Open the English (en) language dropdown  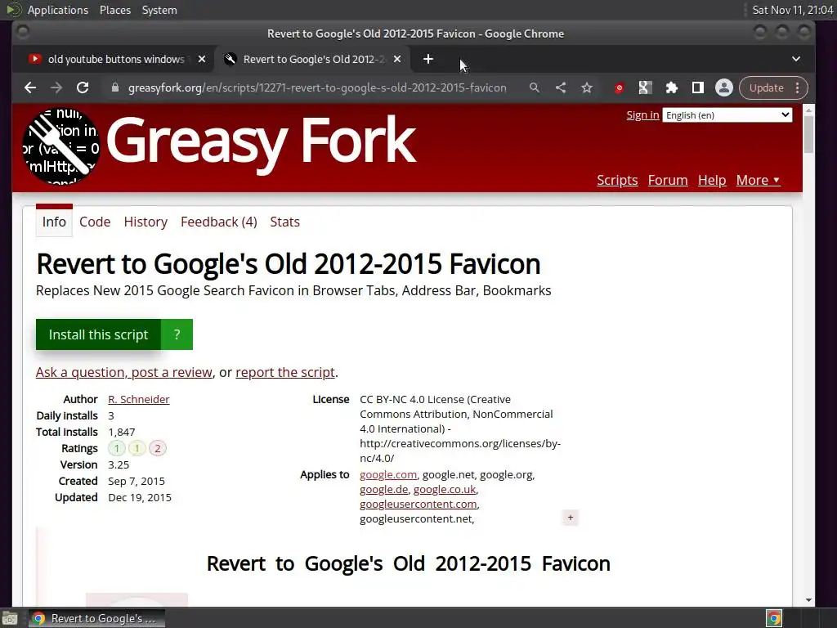pyautogui.click(x=727, y=114)
